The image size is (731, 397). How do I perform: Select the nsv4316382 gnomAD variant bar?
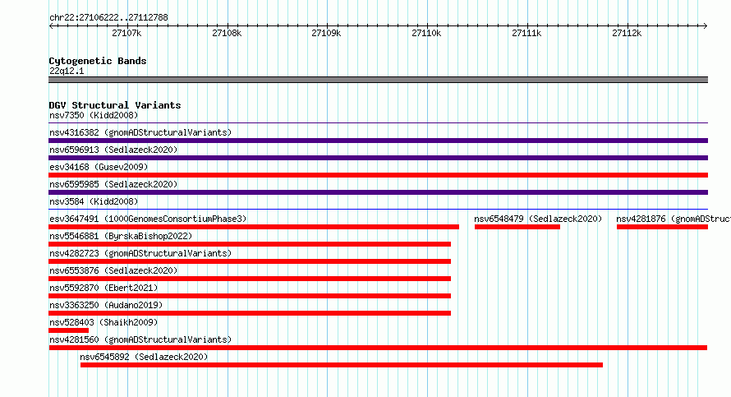[378, 141]
